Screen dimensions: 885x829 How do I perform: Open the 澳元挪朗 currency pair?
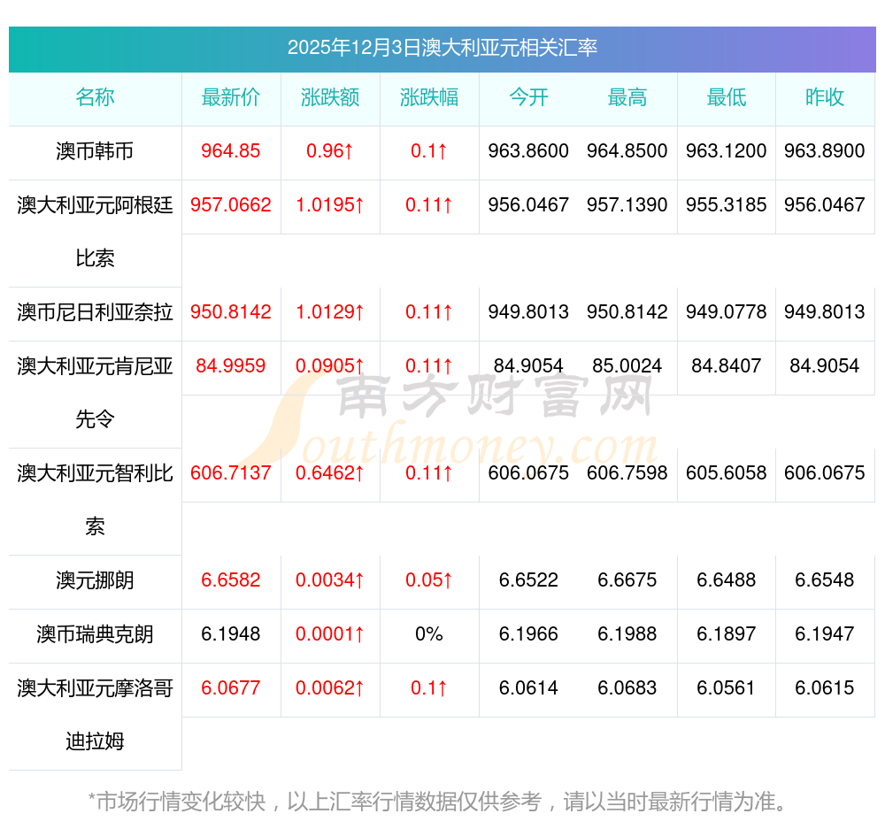point(95,580)
